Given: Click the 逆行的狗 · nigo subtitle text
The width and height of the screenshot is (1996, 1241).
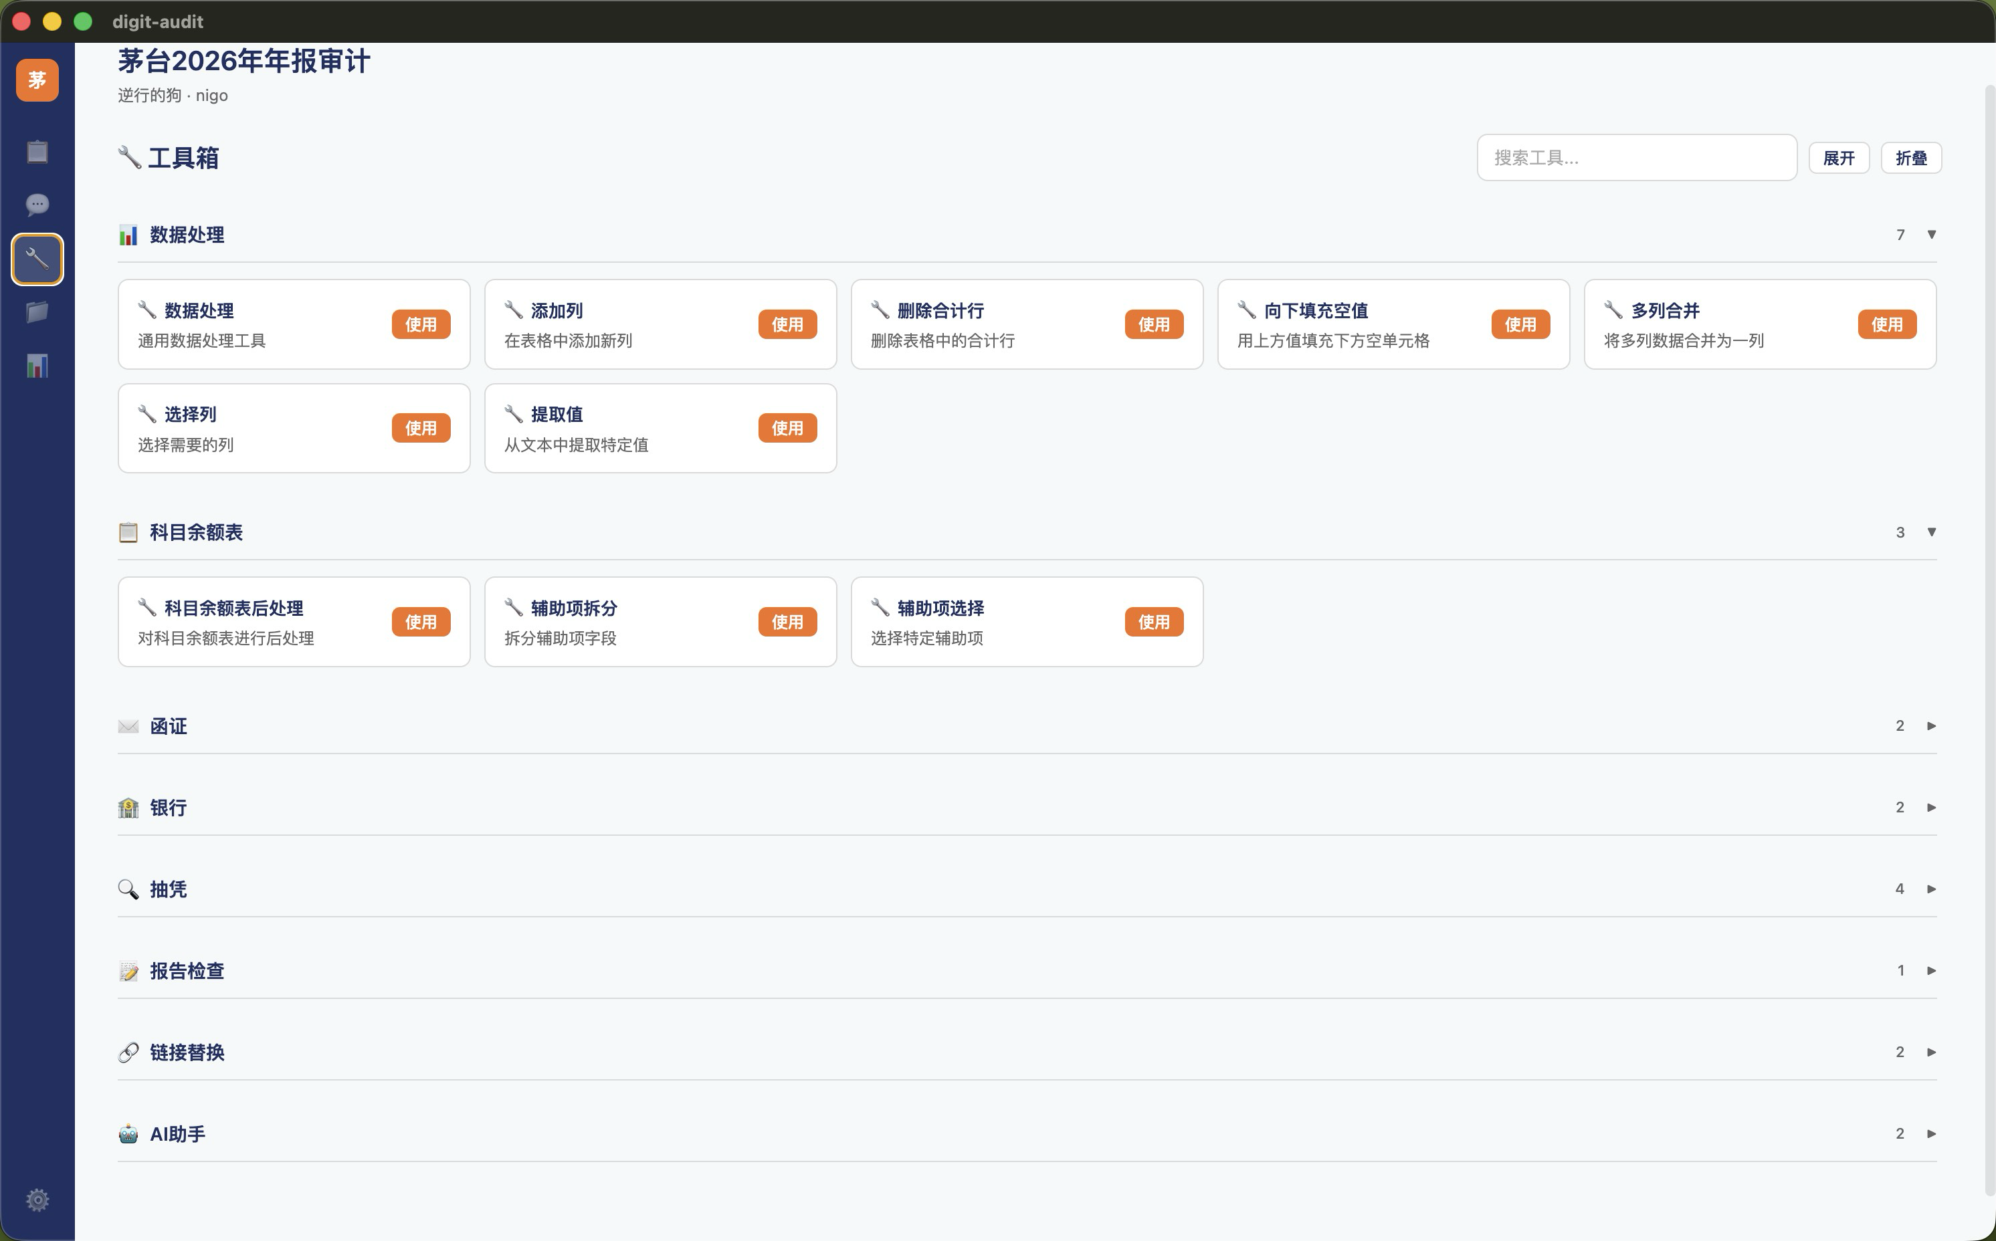Looking at the screenshot, I should pos(173,95).
